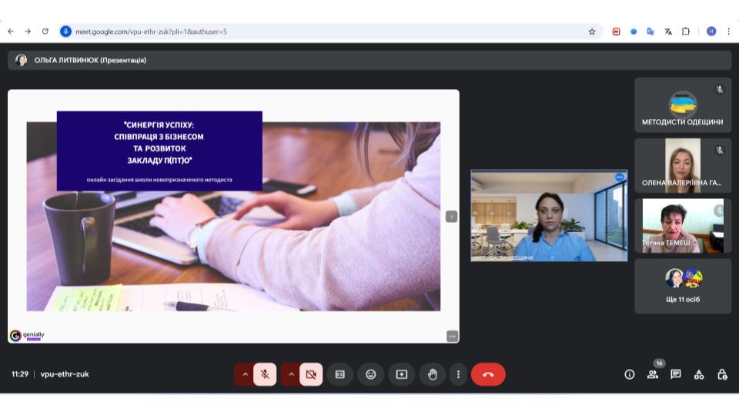Bookmark page with the star icon
This screenshot has width=739, height=415.
[592, 32]
